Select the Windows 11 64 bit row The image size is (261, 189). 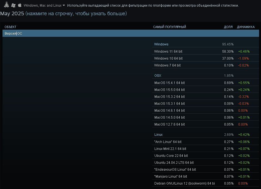(205, 51)
